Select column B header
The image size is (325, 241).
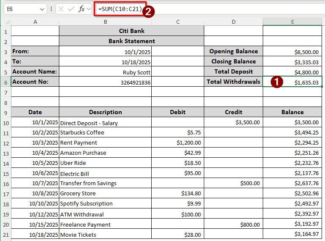[105, 22]
